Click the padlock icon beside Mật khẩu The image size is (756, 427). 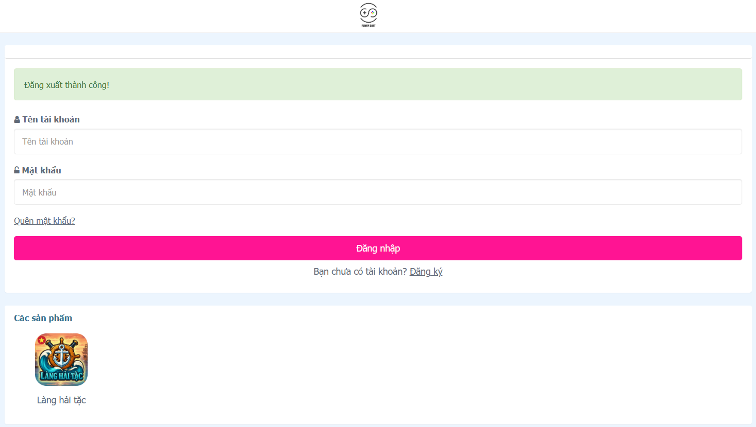tap(17, 170)
